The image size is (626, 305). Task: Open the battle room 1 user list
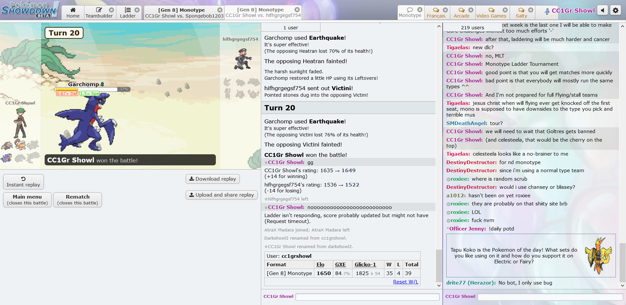coord(291,27)
